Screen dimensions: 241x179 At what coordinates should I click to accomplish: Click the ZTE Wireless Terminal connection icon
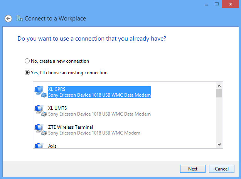point(40,130)
